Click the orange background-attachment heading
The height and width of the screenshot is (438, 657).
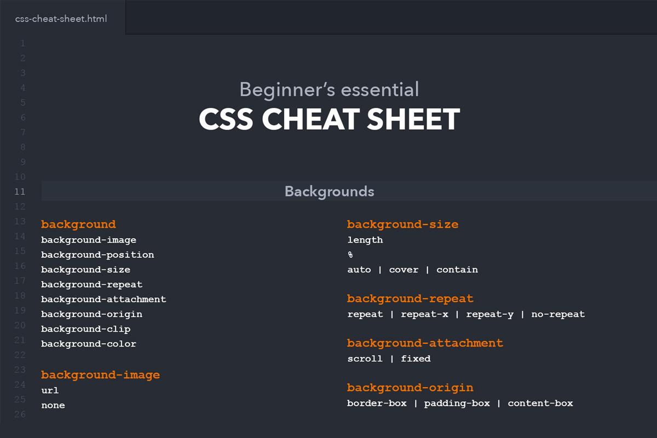tap(425, 343)
